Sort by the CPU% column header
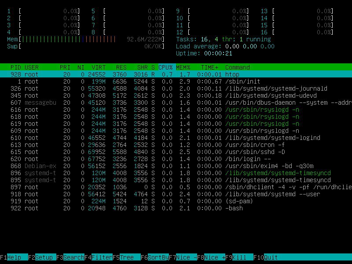Viewport: 352px width, 264px height. tap(165, 67)
